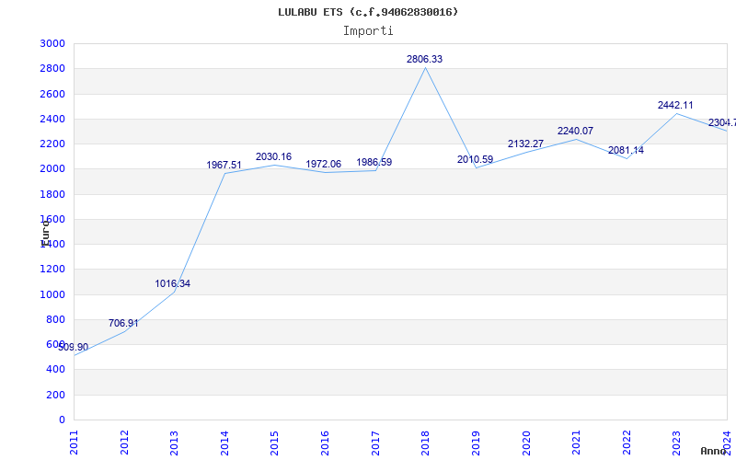Click the 2022 year axis label

[x=627, y=443]
